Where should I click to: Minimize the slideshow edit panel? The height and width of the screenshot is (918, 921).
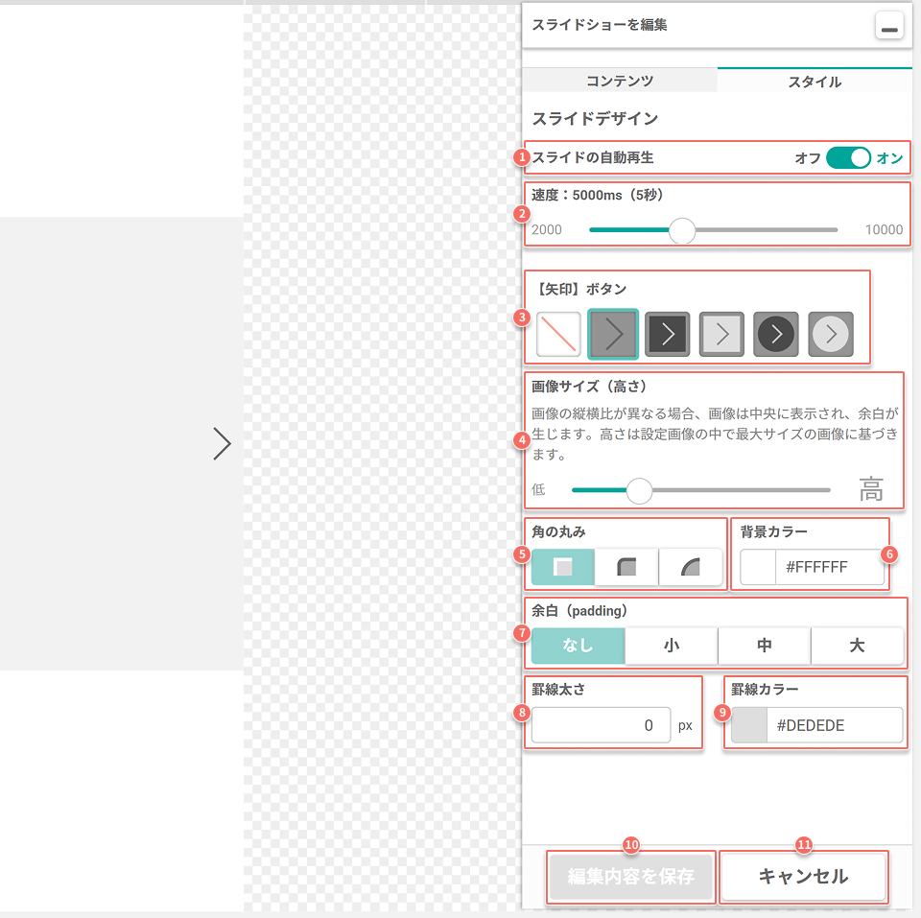click(889, 25)
